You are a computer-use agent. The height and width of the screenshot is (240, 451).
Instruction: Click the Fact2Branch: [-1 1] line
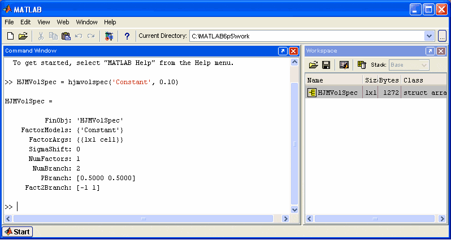tap(62, 187)
